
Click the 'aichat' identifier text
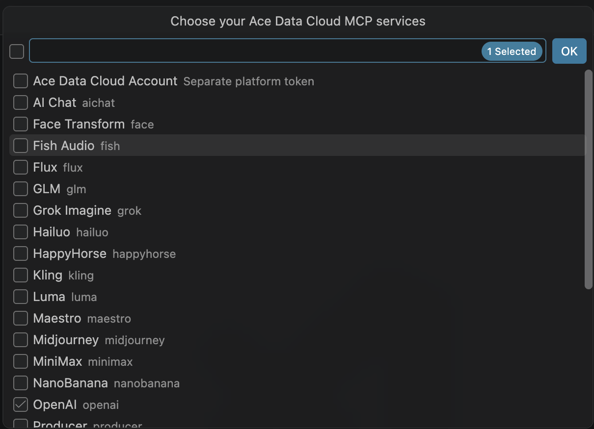coord(99,103)
